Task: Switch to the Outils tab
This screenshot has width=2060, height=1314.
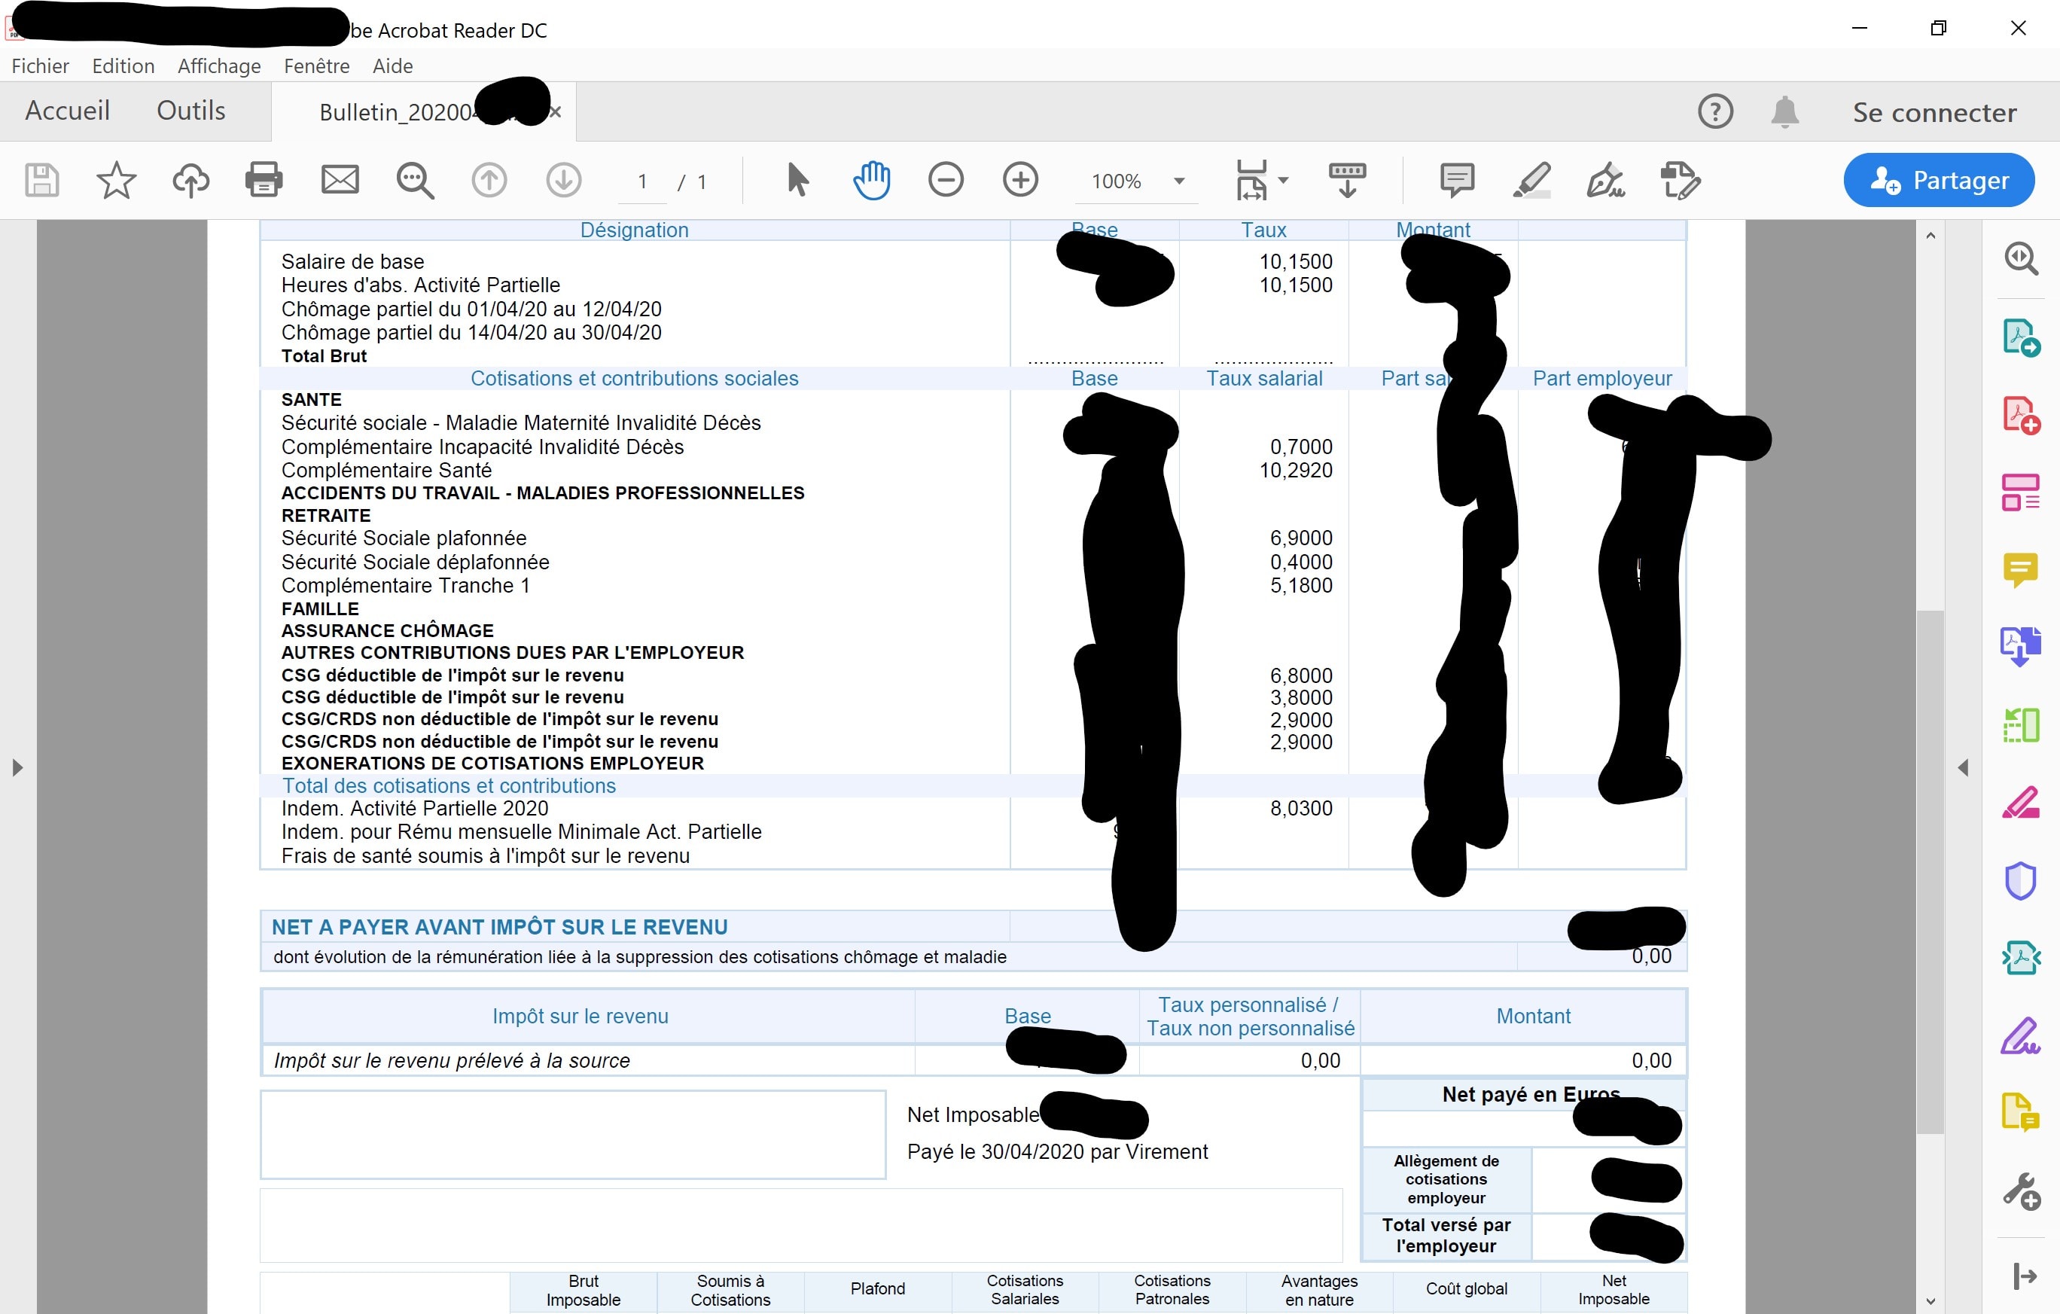Action: 190,111
